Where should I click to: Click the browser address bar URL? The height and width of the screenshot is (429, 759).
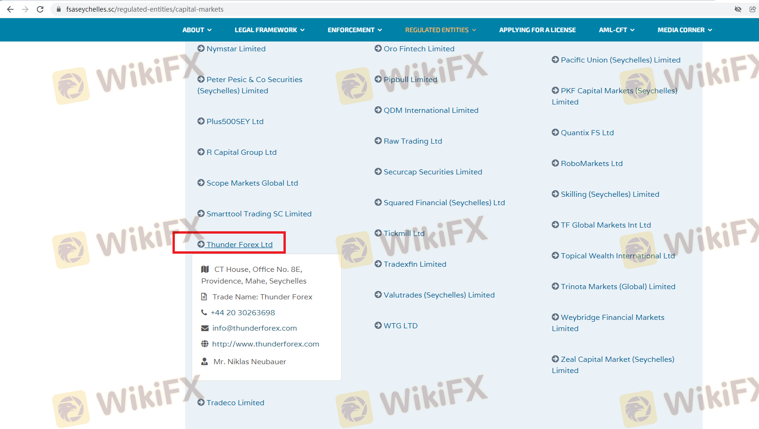145,9
